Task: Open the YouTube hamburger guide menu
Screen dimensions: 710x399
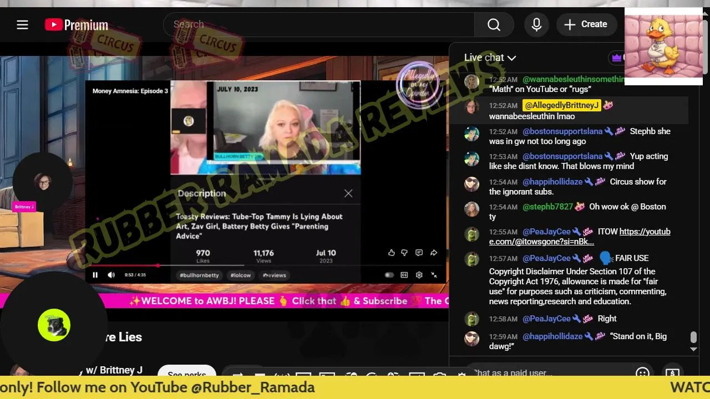Action: [22, 24]
